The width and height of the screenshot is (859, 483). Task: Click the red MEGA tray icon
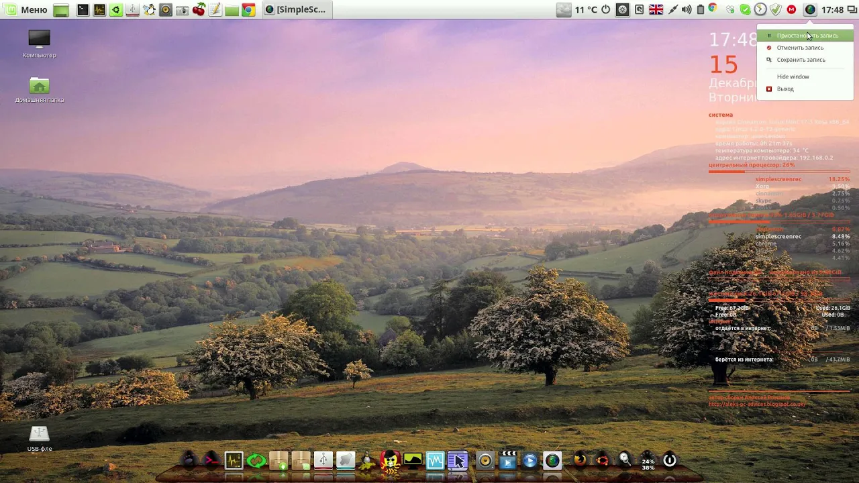792,9
